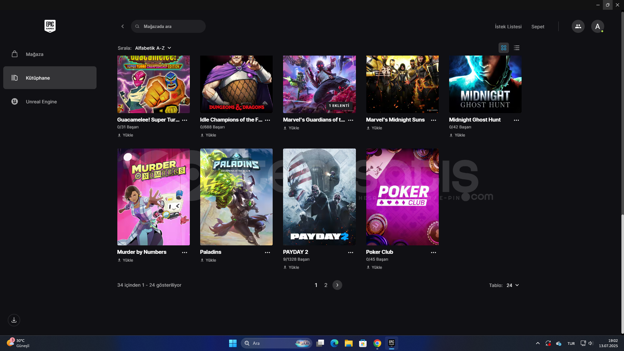The image size is (624, 351).
Task: Open the Midnight Ghost Hunt cover art
Action: point(485,84)
